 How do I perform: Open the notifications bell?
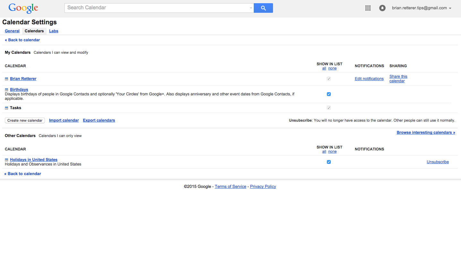[x=382, y=8]
